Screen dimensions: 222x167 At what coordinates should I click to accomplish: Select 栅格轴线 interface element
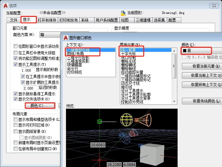[x=146, y=69]
